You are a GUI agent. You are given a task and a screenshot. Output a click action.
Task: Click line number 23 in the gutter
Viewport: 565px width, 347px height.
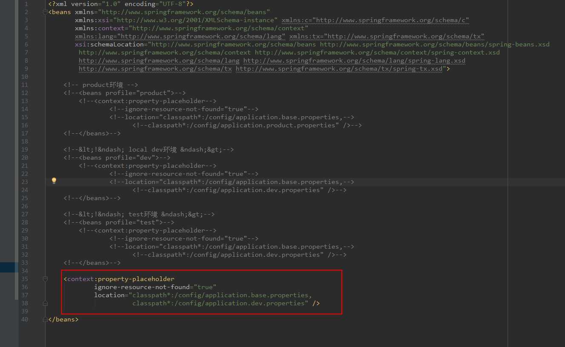click(25, 182)
